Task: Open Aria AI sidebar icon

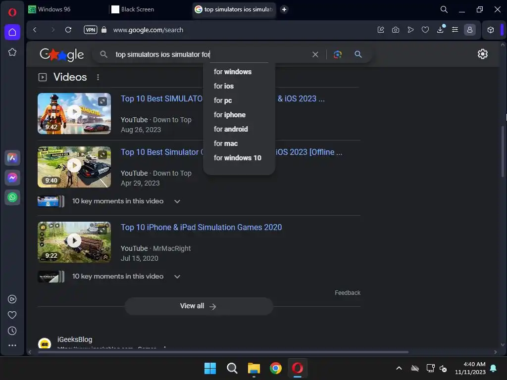Action: pos(12,158)
